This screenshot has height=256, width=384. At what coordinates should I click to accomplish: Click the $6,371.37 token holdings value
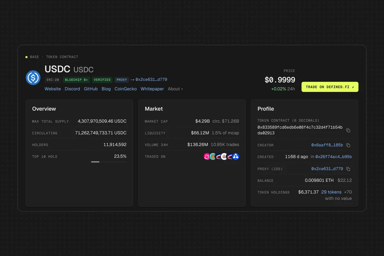pos(308,192)
